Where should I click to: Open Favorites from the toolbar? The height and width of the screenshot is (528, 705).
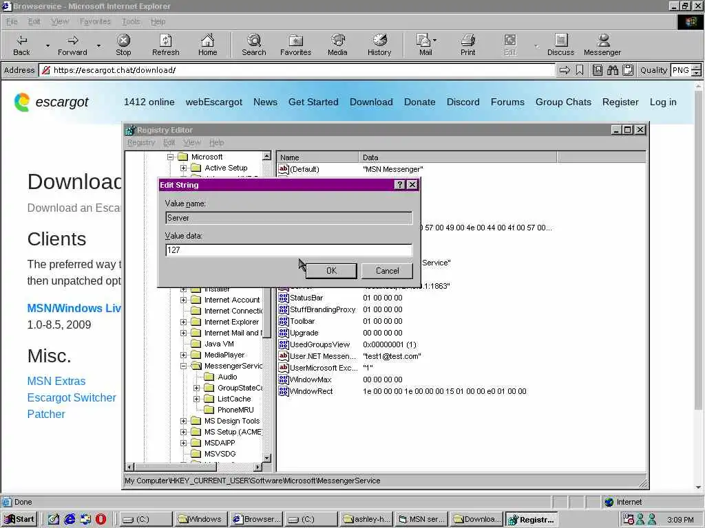coord(295,45)
